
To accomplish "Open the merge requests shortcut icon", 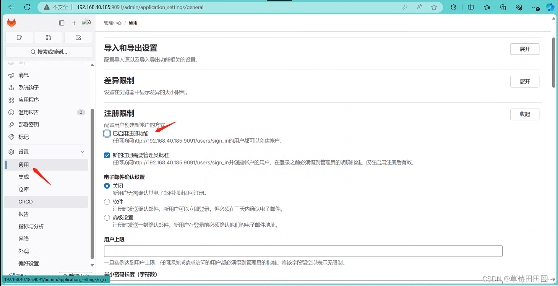I will click(49, 37).
